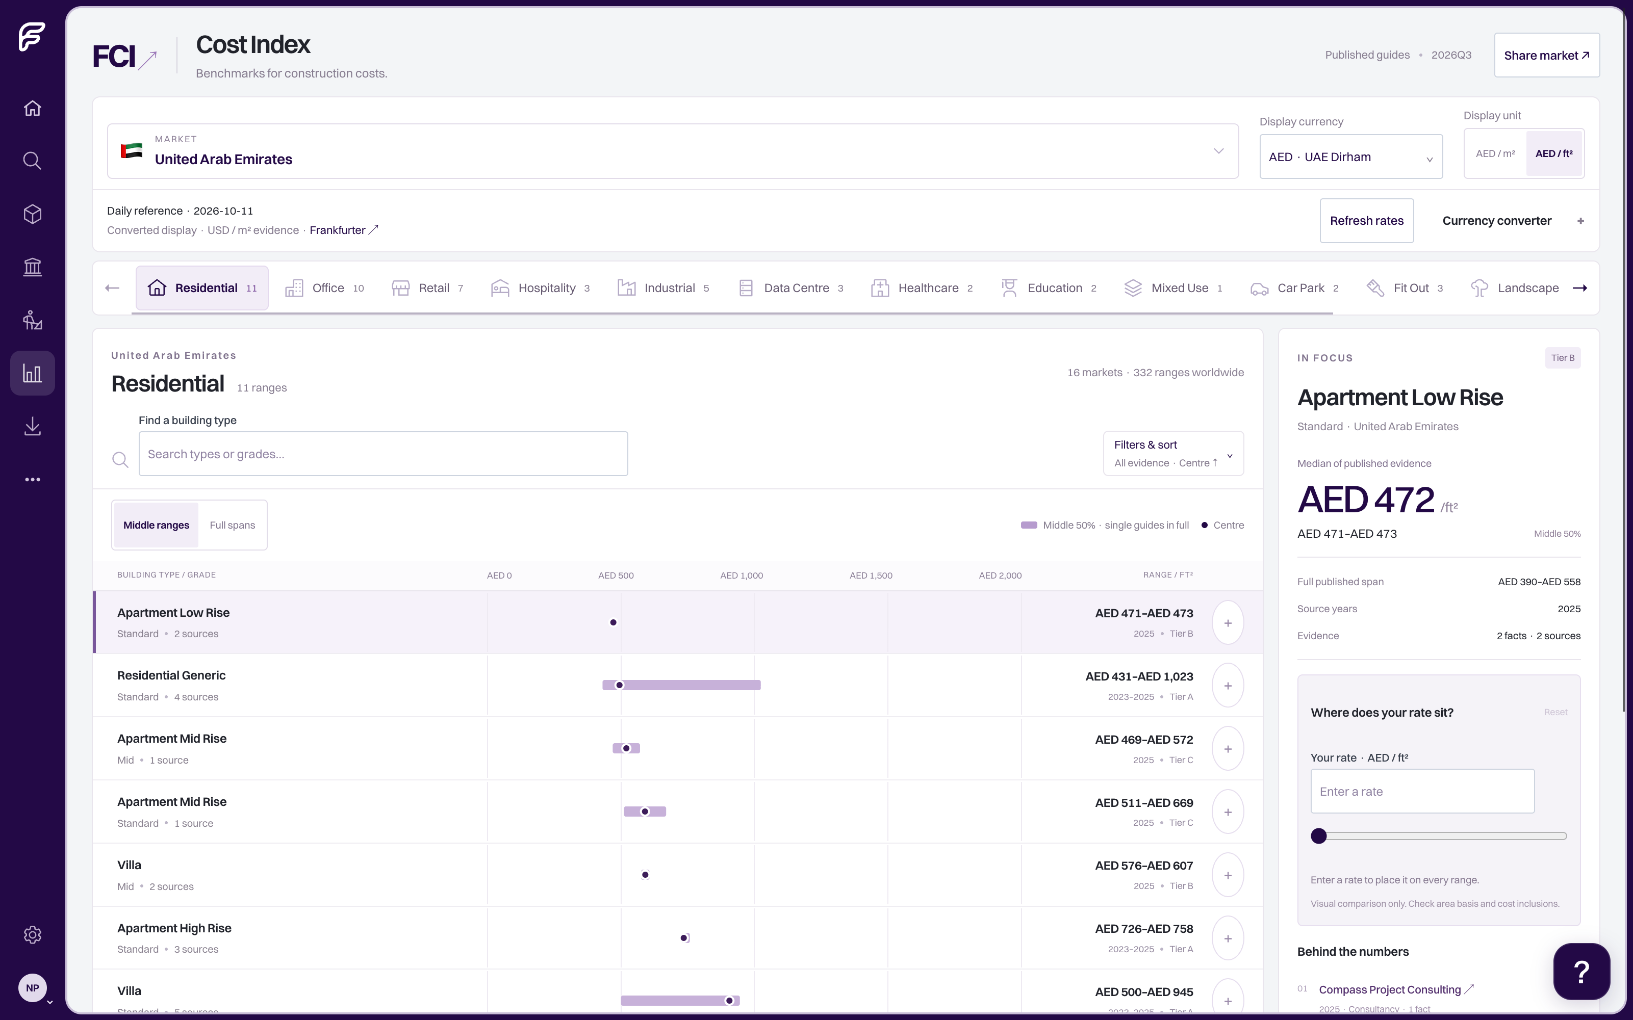
Task: Open the bank building sidebar icon
Action: [33, 267]
